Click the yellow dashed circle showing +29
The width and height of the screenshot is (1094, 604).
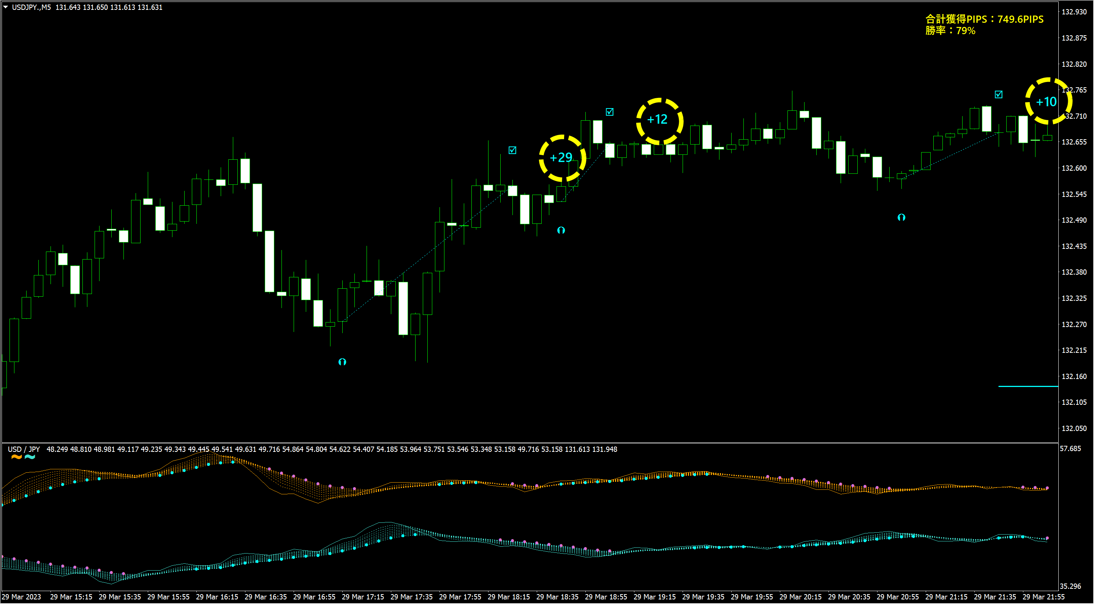562,158
